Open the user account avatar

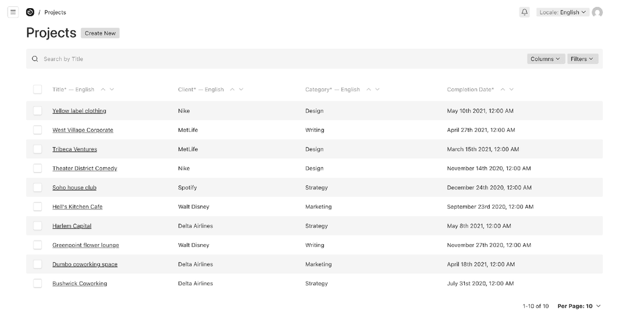[x=598, y=12]
